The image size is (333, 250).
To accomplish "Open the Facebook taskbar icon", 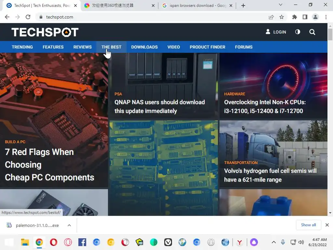I will [x=82, y=242].
